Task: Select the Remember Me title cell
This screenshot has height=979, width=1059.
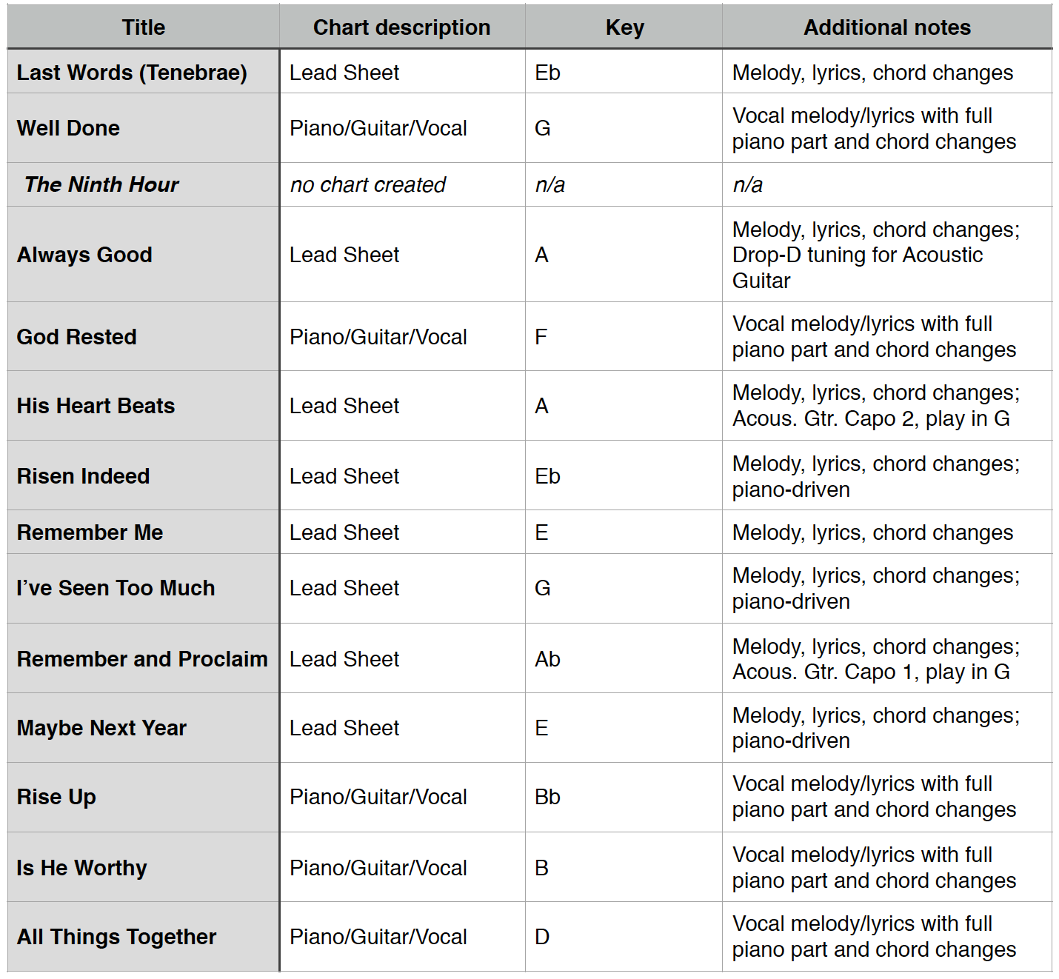Action: (x=90, y=532)
